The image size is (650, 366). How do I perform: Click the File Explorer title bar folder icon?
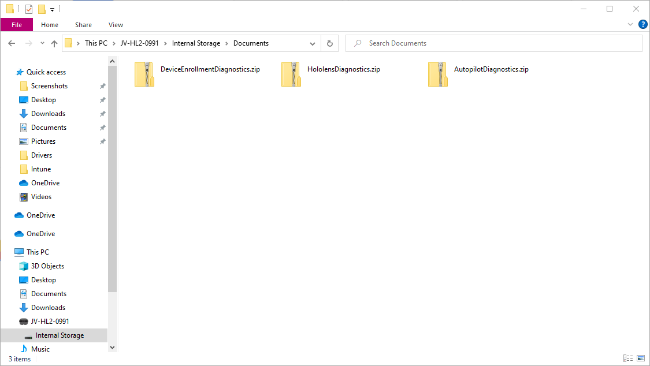pos(10,9)
